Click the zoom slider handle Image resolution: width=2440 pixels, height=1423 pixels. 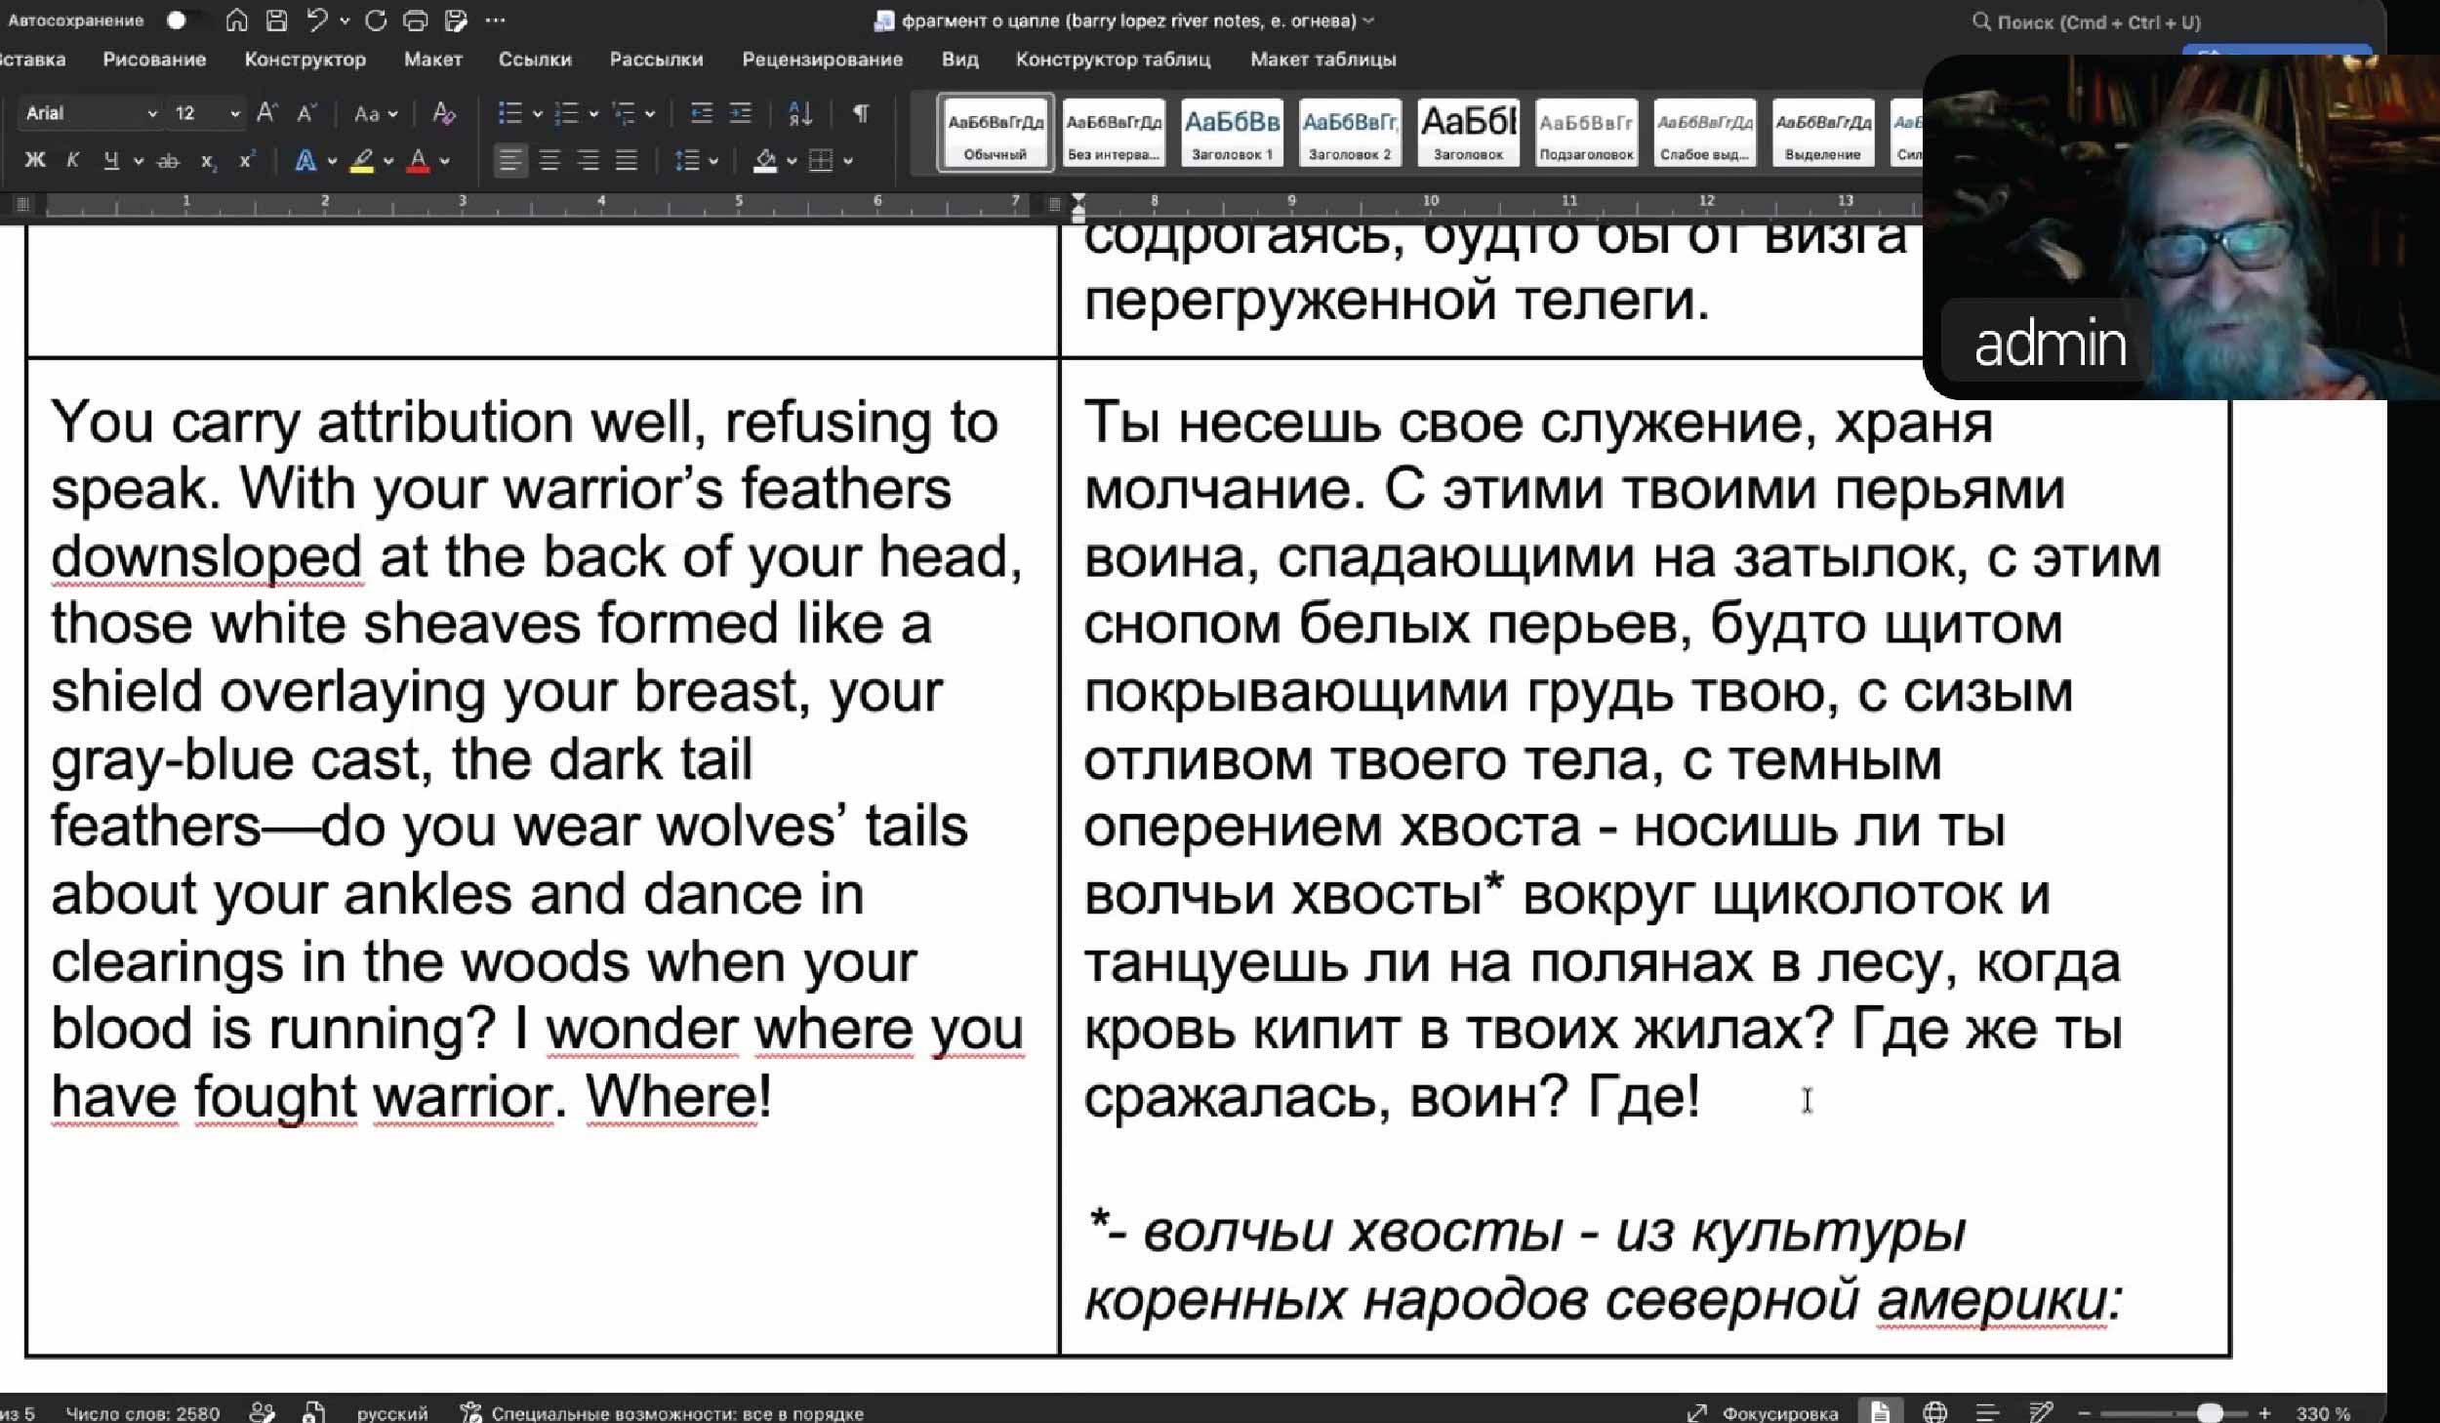2211,1412
